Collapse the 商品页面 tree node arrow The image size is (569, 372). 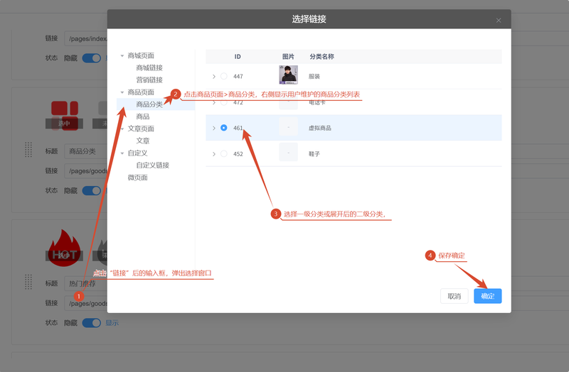click(x=122, y=92)
